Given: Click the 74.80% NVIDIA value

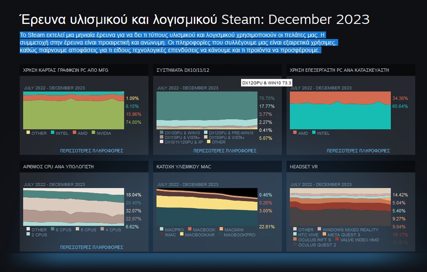Looking at the screenshot, I should 133,122.
